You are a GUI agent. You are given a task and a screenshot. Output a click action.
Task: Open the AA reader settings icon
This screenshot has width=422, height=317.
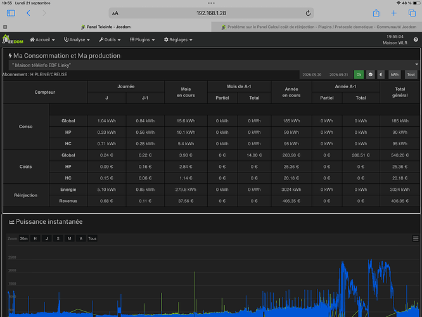point(115,13)
